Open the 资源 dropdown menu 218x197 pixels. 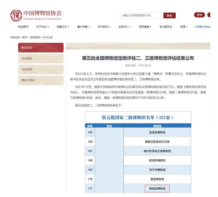[x=184, y=27]
